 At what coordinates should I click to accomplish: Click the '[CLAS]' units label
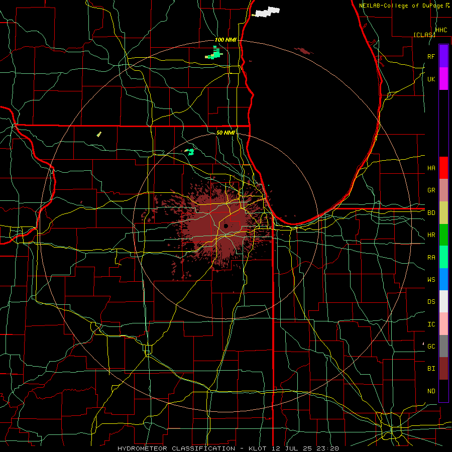424,35
